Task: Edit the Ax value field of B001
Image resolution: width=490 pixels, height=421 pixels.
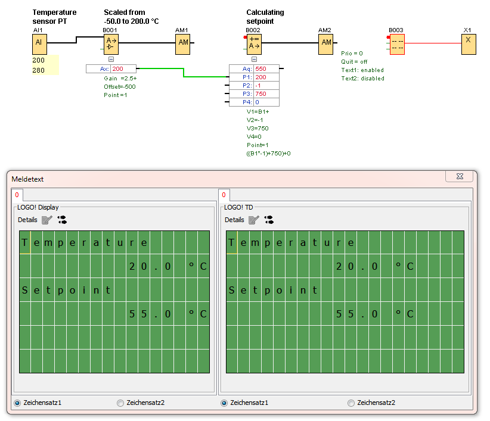Action: pyautogui.click(x=123, y=69)
